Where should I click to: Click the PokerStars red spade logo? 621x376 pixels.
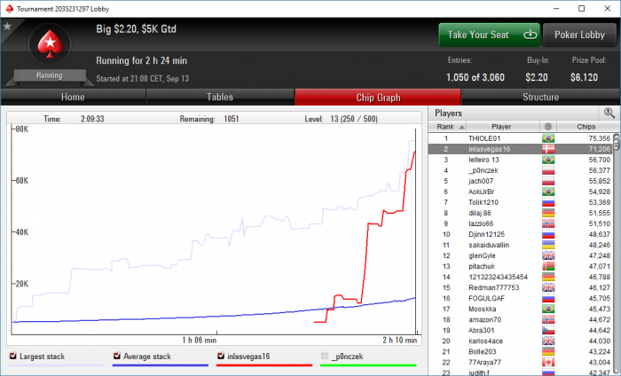(x=50, y=43)
